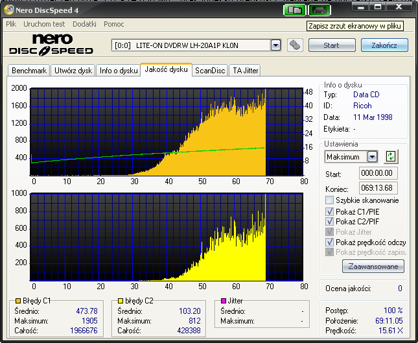
Task: Click the C1 errors upper graph
Action: pyautogui.click(x=167, y=132)
